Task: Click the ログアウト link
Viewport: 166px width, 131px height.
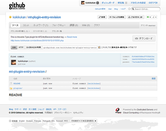Action: tap(153, 3)
